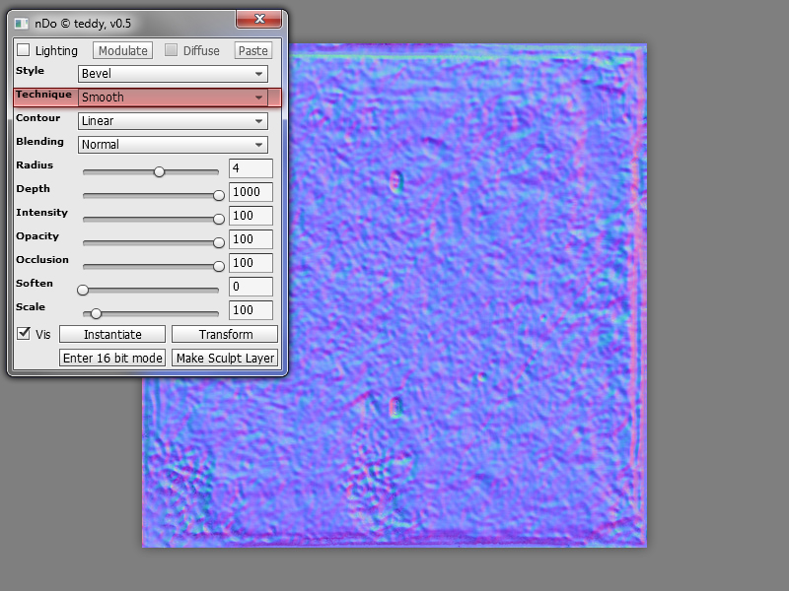Click the Technique label text
Image resolution: width=789 pixels, height=591 pixels.
43,95
